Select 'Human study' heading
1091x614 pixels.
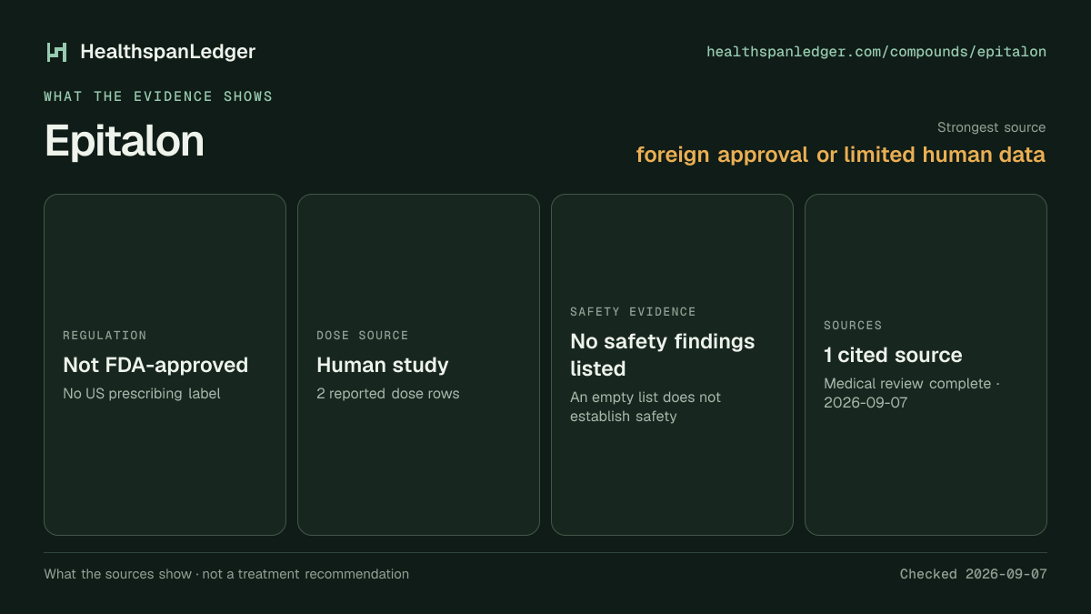click(383, 365)
